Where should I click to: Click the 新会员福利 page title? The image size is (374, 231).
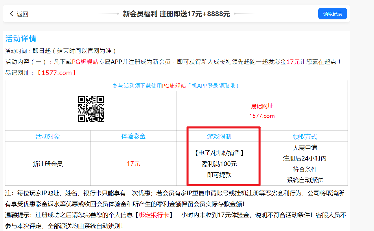(x=140, y=14)
